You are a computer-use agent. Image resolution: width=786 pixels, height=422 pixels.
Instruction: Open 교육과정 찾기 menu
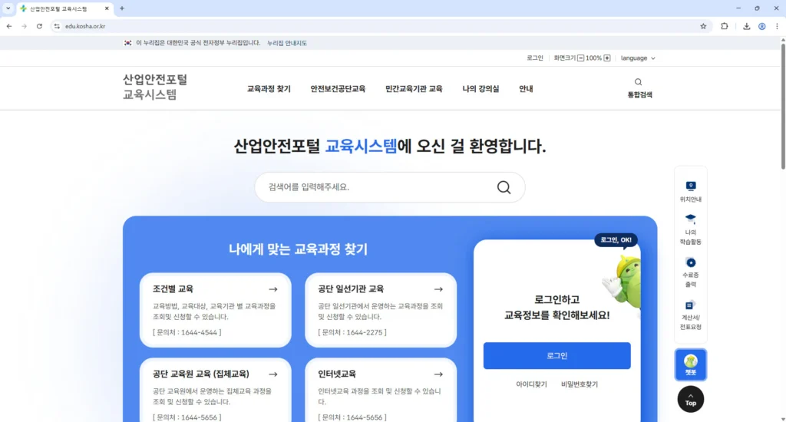[269, 89]
